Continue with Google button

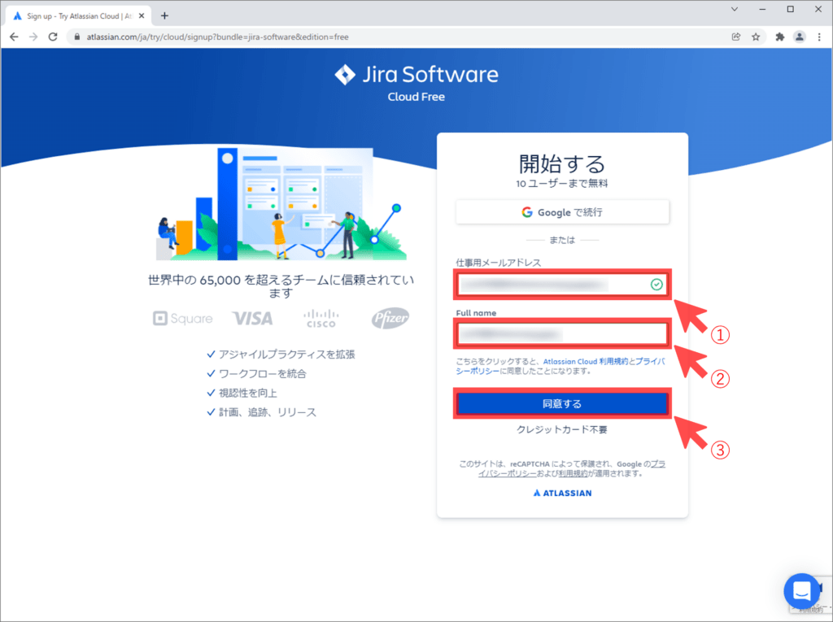(x=562, y=212)
